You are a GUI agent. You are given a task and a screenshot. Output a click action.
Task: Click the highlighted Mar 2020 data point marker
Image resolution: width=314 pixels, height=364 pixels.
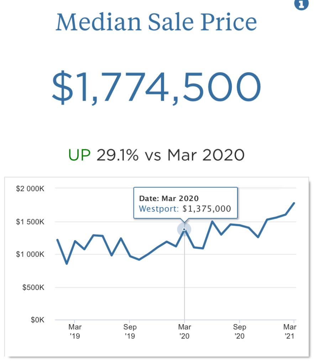pyautogui.click(x=184, y=230)
